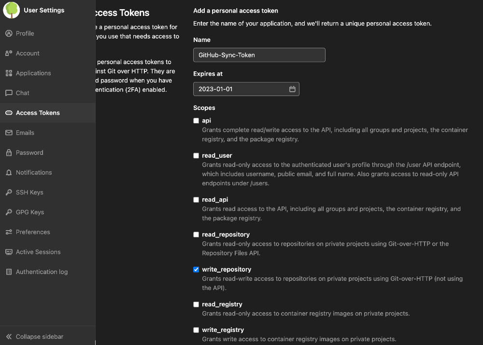Open the Authentication log

pyautogui.click(x=48, y=272)
